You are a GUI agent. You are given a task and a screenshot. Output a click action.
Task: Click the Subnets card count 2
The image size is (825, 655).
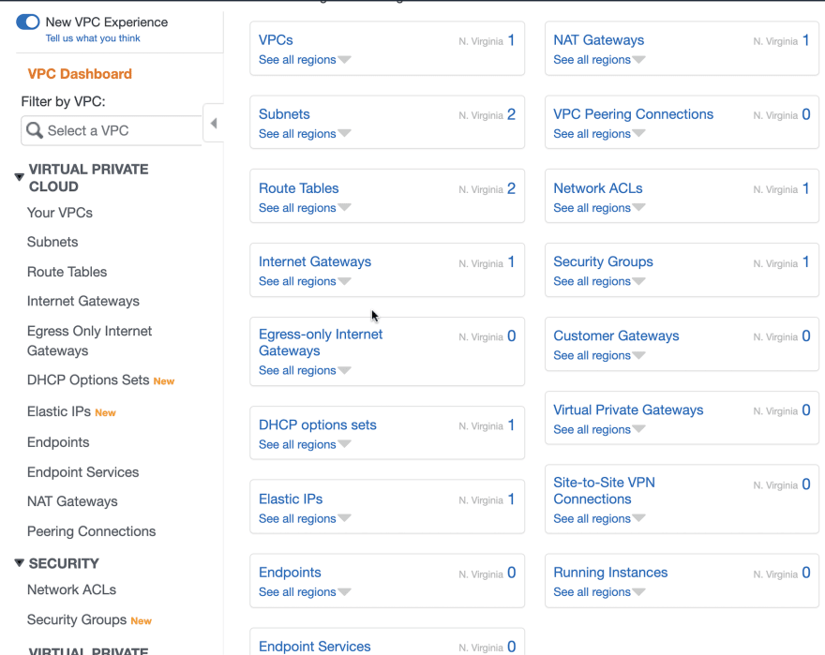pyautogui.click(x=511, y=114)
